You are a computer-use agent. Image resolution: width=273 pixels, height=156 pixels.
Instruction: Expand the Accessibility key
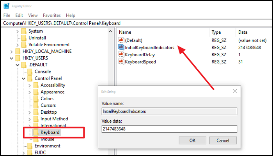(30, 86)
